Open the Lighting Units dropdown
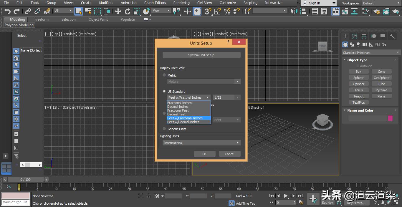Screen dimensions: 402x207 [201, 143]
